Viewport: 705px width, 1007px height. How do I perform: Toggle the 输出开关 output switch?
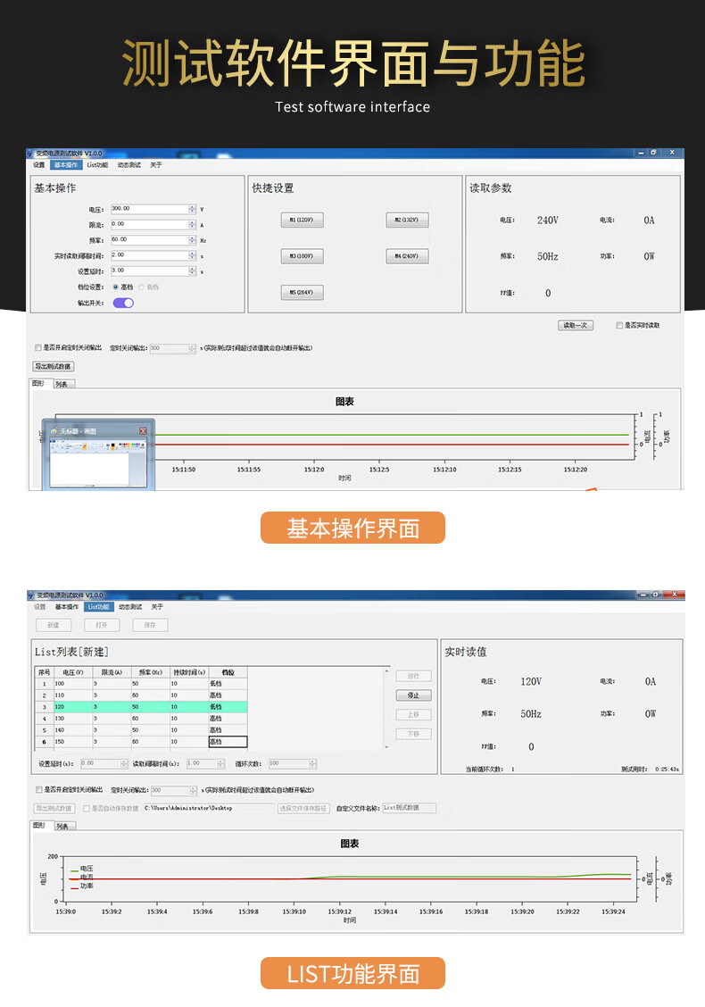pos(123,304)
